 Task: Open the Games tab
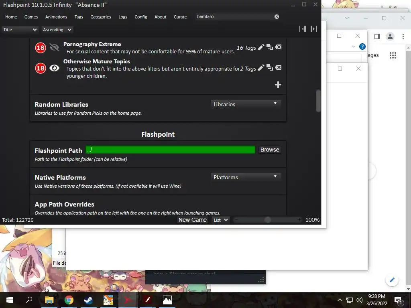[x=31, y=17]
